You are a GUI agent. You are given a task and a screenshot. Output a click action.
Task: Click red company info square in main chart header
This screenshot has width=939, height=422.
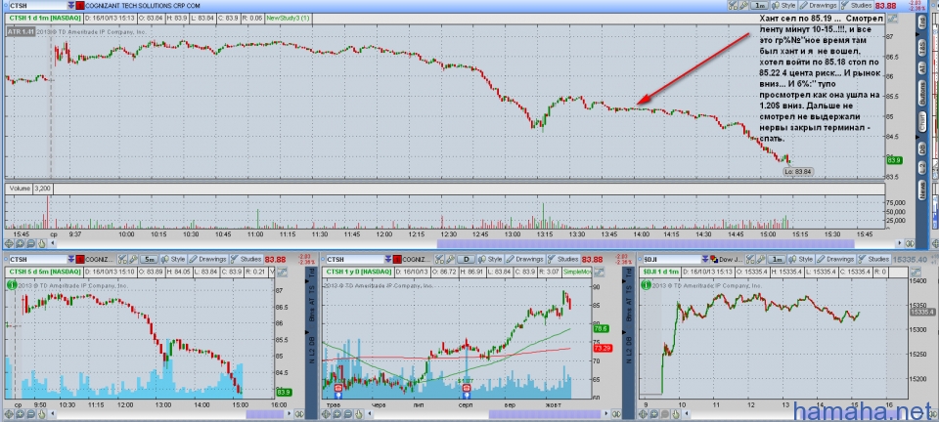pos(79,6)
